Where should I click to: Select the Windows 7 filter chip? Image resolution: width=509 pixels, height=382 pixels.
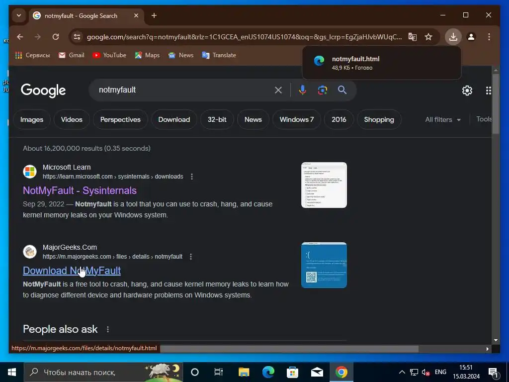(x=297, y=119)
